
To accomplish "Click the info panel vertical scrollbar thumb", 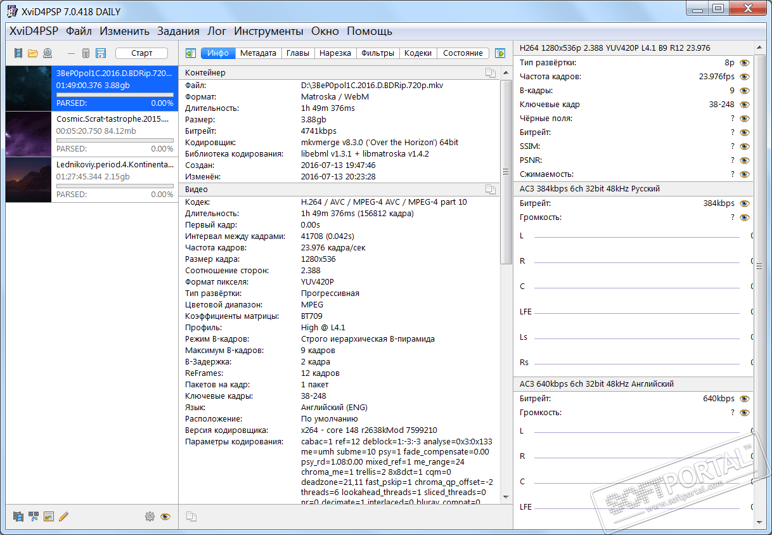I will coord(506,171).
